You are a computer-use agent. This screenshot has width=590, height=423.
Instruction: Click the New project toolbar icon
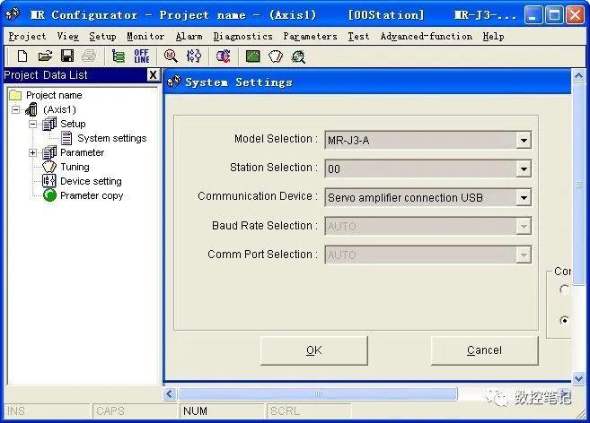(x=22, y=56)
